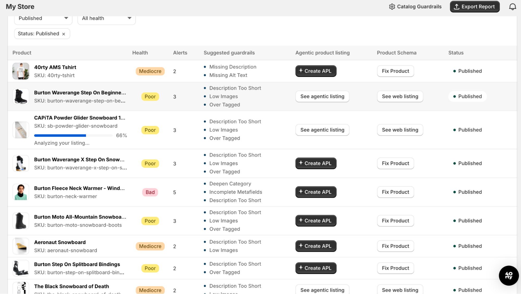Click SKU: aeronaut-snowboard text
The width and height of the screenshot is (521, 294).
pyautogui.click(x=65, y=251)
